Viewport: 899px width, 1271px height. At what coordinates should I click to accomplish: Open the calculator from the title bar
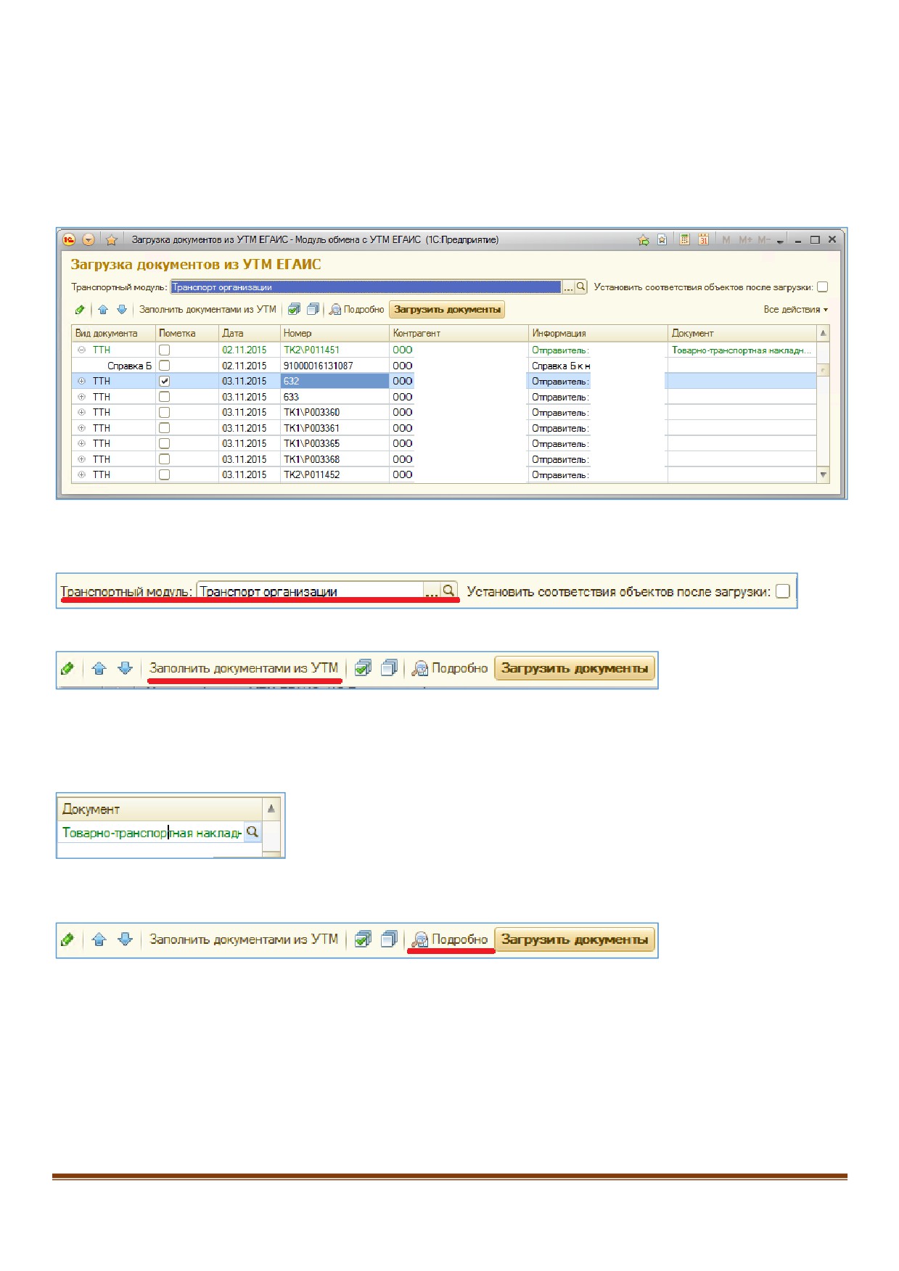[x=684, y=239]
